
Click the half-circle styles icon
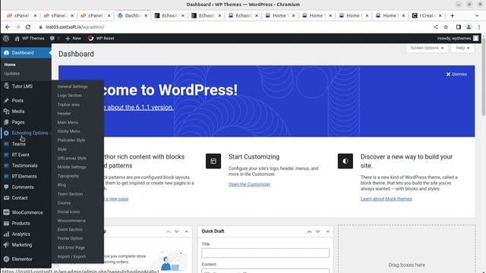[346, 161]
